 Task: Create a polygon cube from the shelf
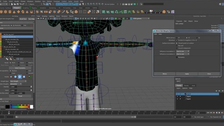[x=6, y=12]
